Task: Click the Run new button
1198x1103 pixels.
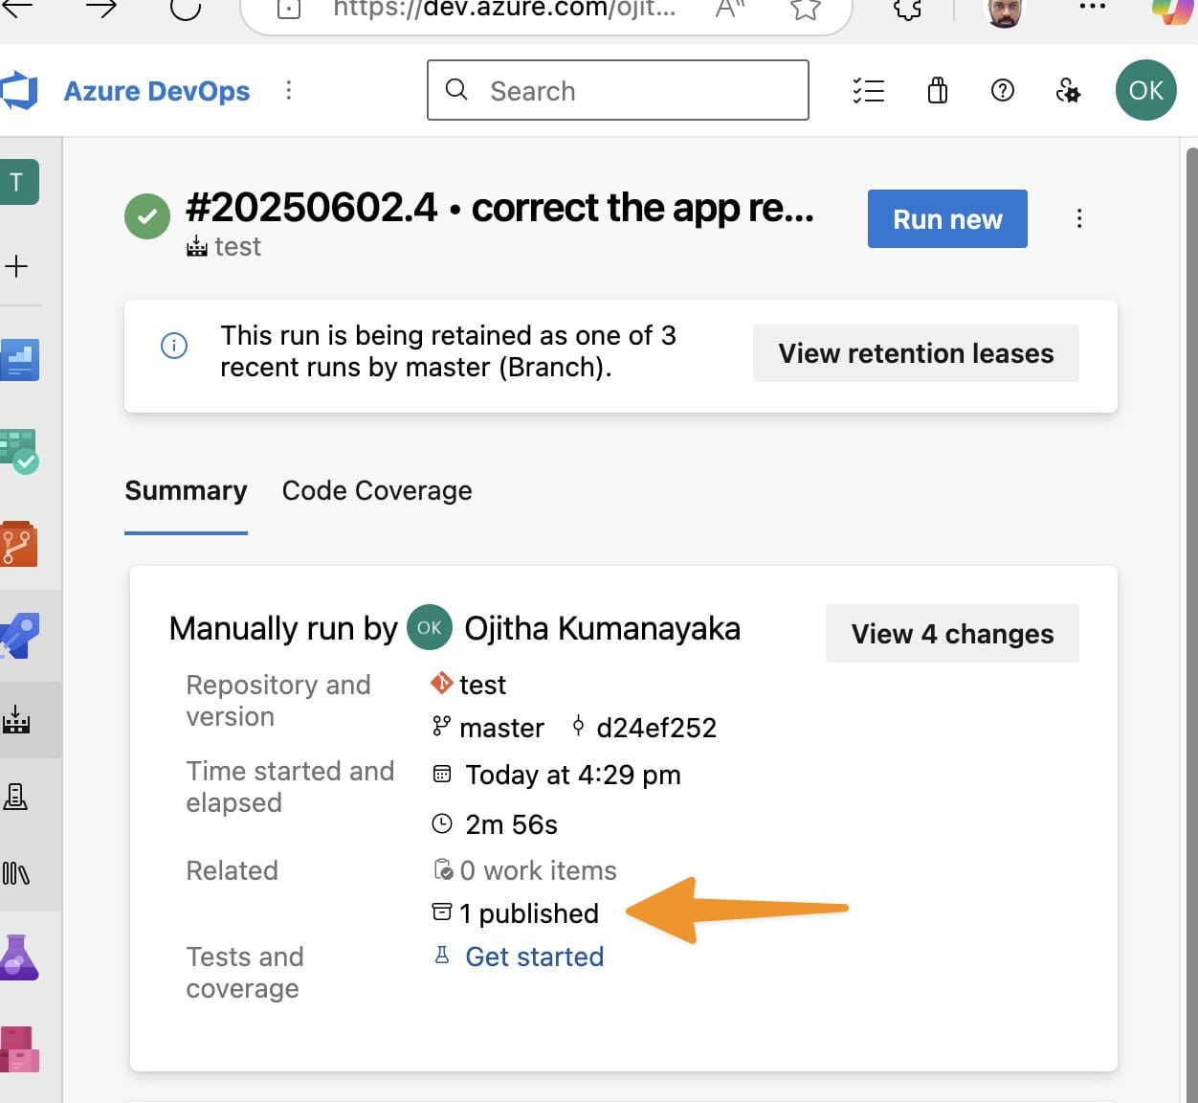Action: 947,218
